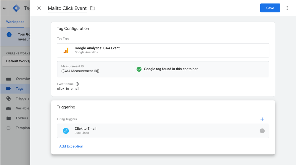
Task: Click the click_to_email event name value
Action: [68, 89]
